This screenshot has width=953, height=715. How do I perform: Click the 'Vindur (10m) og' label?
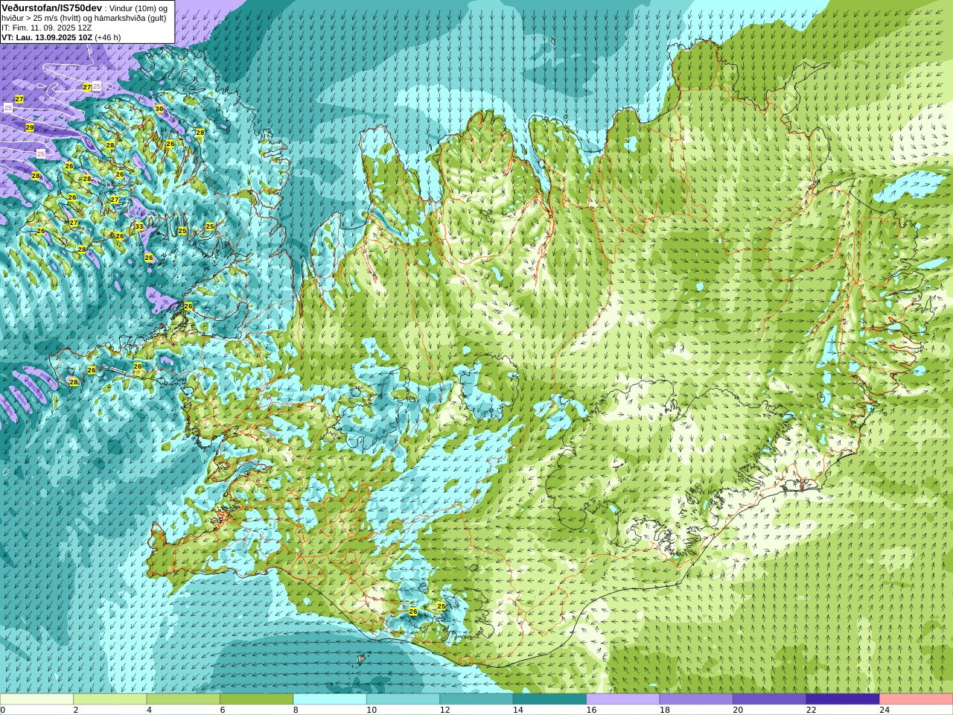point(138,8)
